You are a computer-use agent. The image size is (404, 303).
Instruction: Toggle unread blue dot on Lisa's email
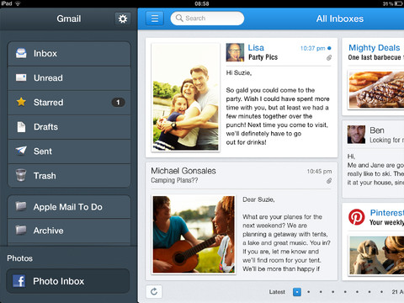(x=329, y=48)
